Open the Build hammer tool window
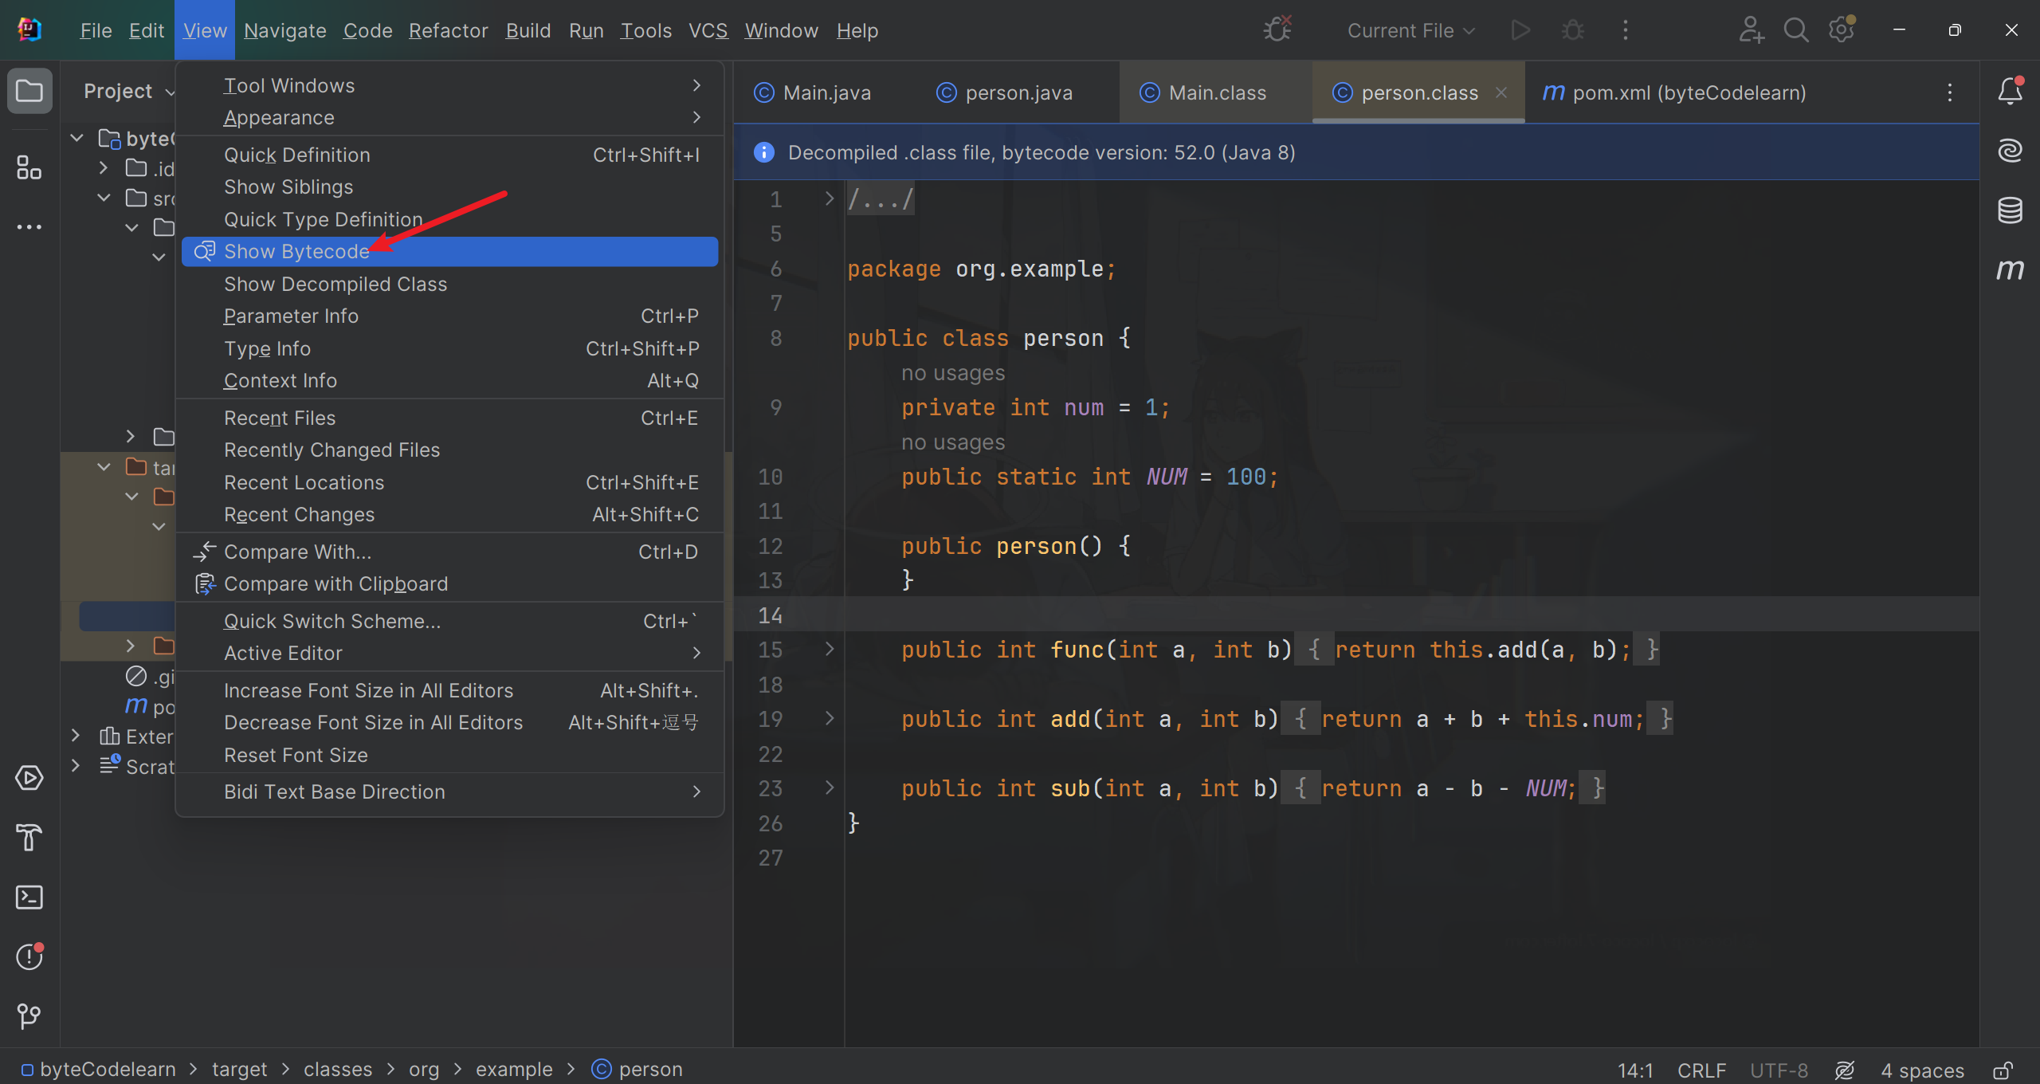Image resolution: width=2040 pixels, height=1084 pixels. click(x=29, y=838)
